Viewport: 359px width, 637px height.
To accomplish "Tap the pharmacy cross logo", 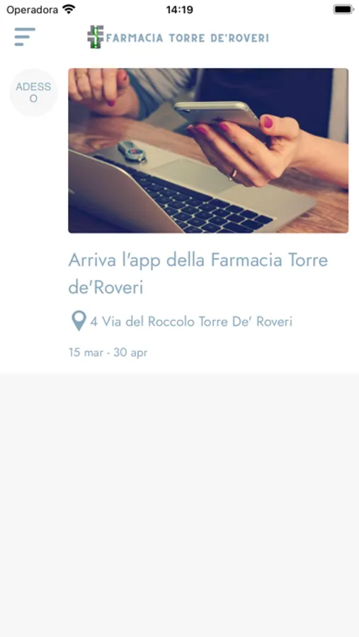I will pos(96,37).
